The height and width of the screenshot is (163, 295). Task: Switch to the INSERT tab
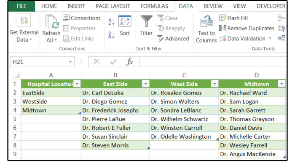click(76, 6)
